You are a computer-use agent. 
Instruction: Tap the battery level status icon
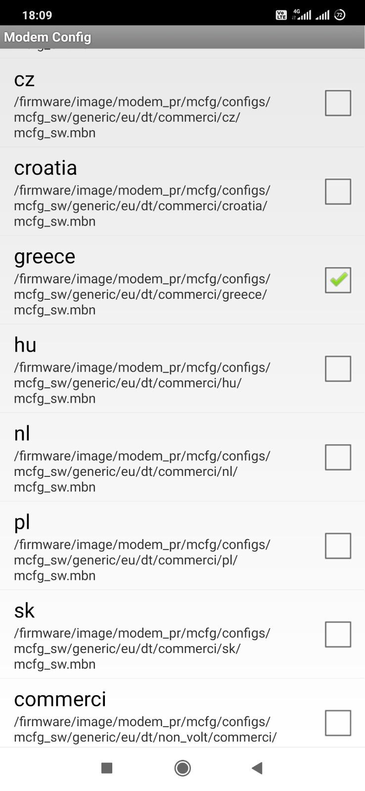click(340, 15)
